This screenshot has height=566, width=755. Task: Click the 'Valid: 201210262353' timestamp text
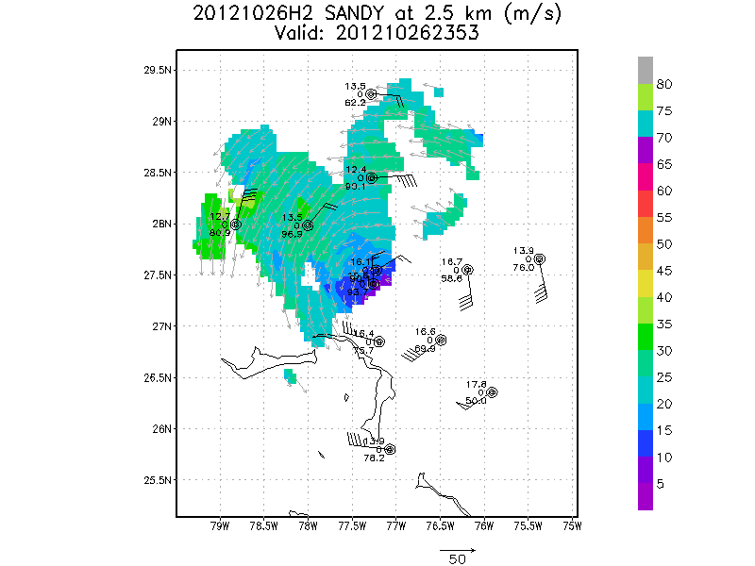(377, 33)
